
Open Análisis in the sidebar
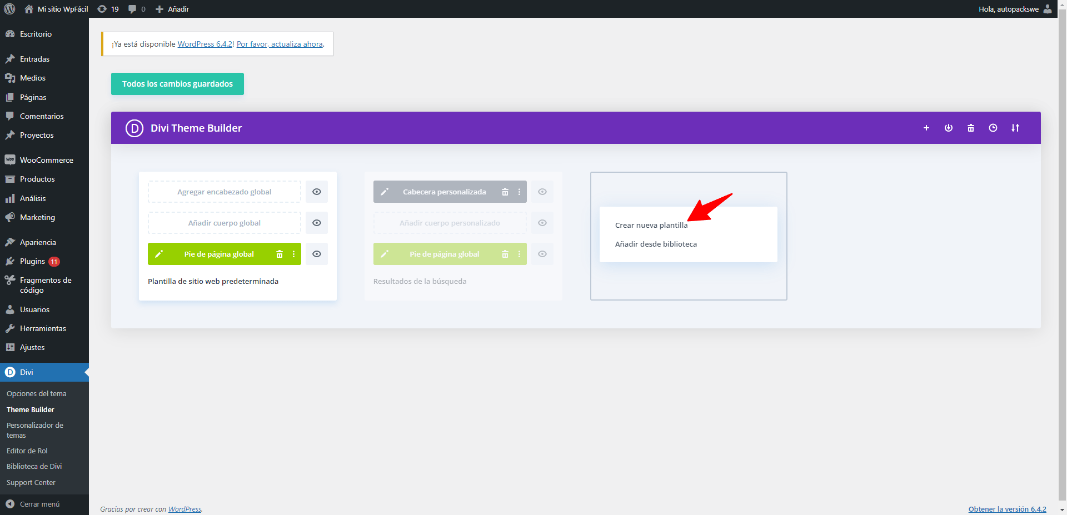point(44,198)
